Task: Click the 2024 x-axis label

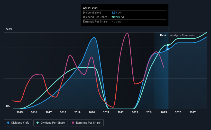Action: [149, 112]
